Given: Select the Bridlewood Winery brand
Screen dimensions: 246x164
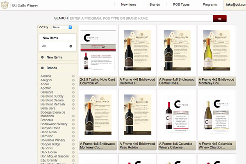Looking at the screenshot, I should coord(54,124).
